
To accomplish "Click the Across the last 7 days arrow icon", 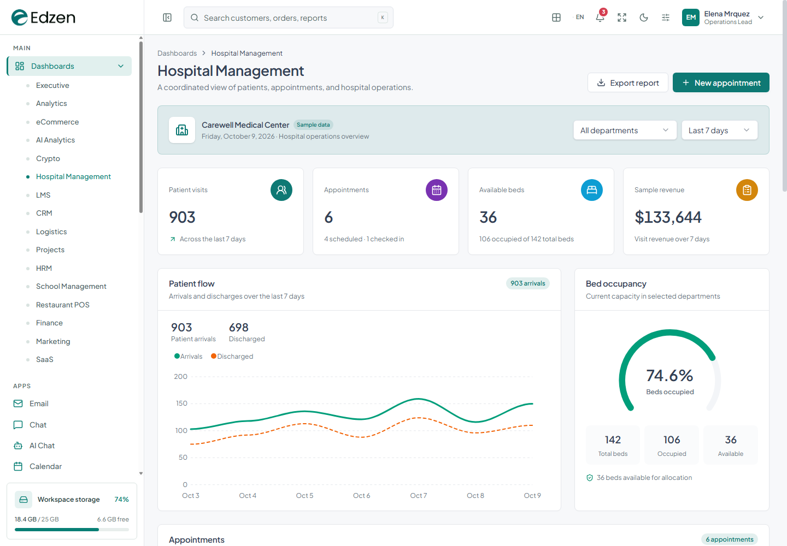I will [x=173, y=239].
